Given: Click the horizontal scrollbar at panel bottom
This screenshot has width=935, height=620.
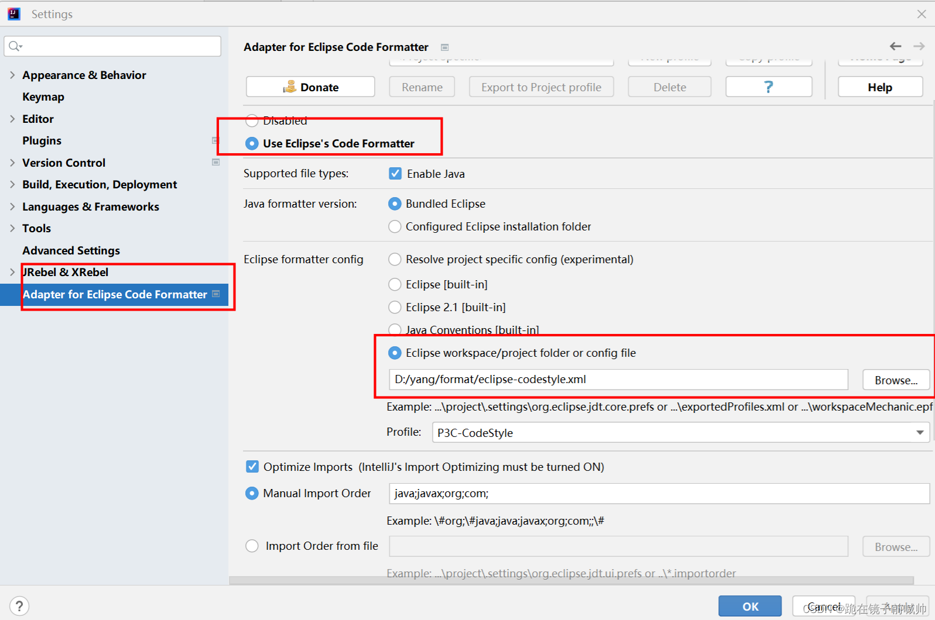Looking at the screenshot, I should (x=571, y=580).
